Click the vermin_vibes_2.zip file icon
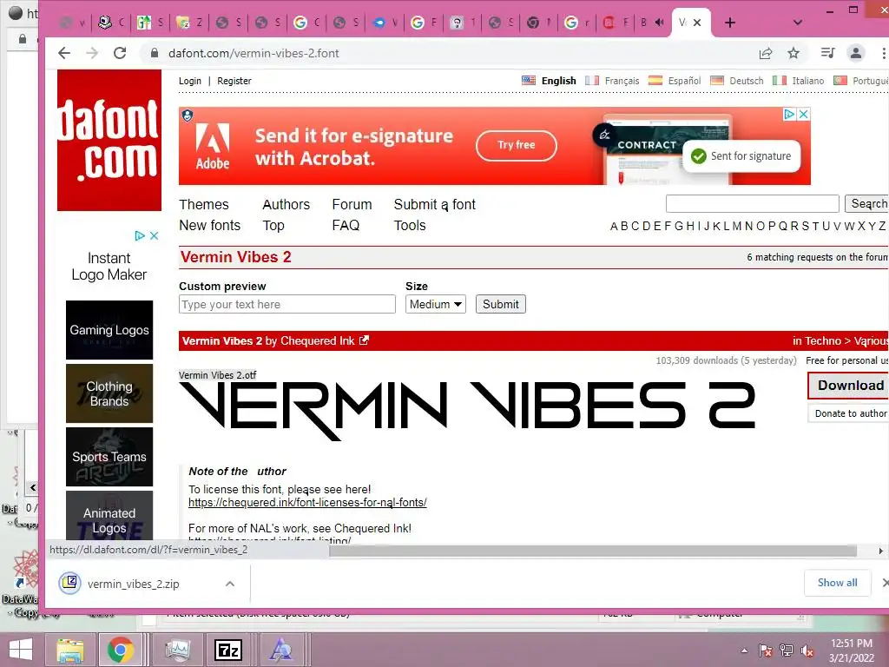Image resolution: width=889 pixels, height=667 pixels. point(69,583)
